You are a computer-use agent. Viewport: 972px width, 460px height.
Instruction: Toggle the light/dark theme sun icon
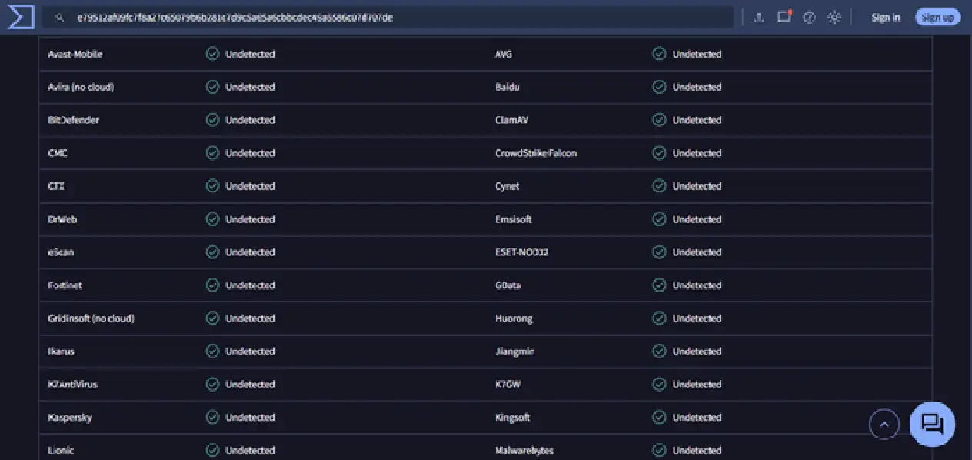[x=834, y=18]
